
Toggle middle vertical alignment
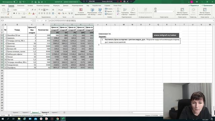tap(42, 10)
